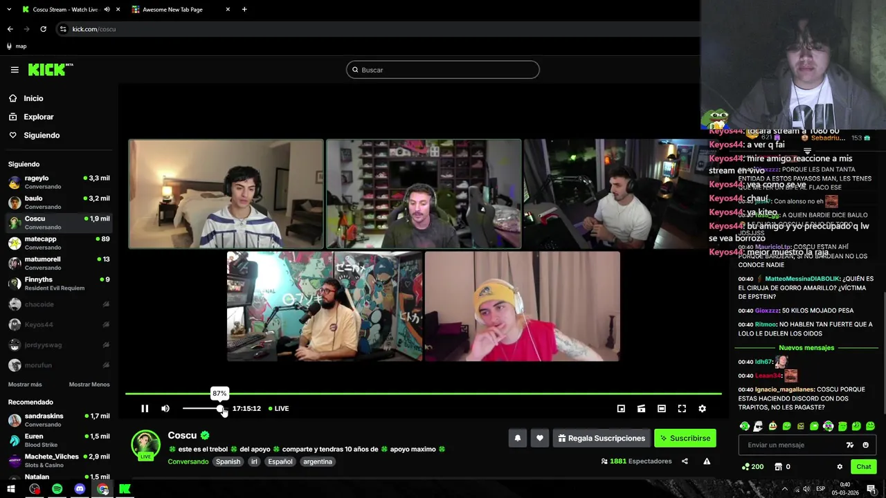Viewport: 886px width, 498px height.
Task: Go back in browser
Action: click(10, 29)
